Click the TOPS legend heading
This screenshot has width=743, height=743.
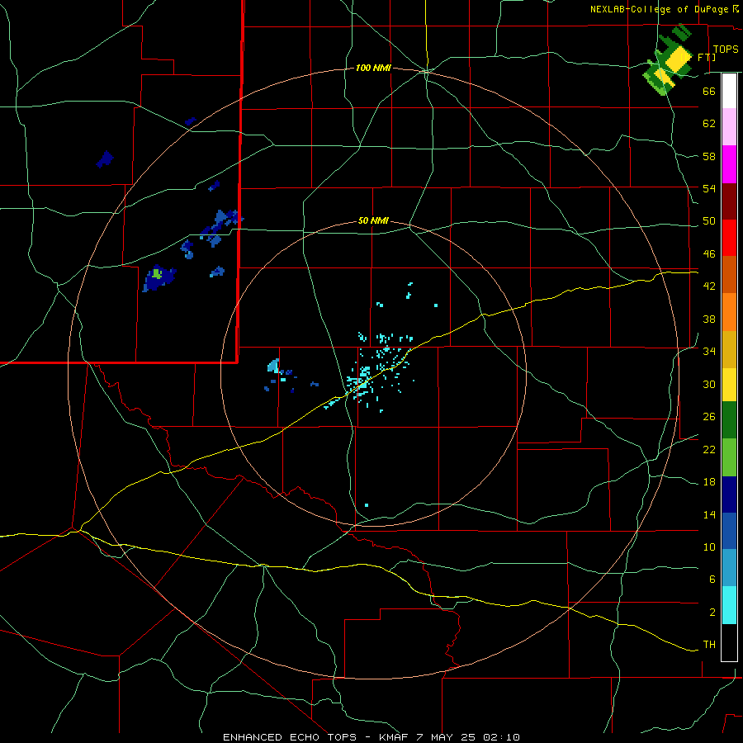[x=726, y=50]
